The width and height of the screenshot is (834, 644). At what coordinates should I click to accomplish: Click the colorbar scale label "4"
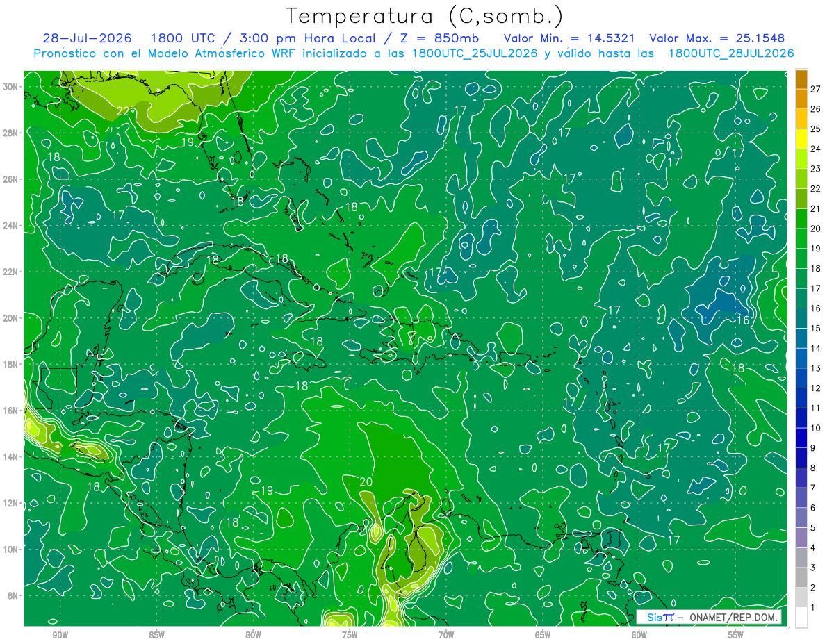tap(814, 547)
